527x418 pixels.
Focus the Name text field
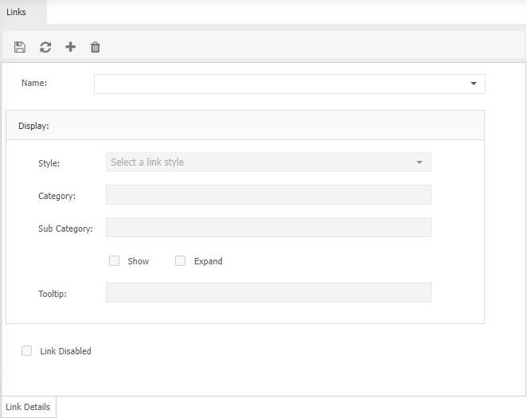[x=279, y=84]
